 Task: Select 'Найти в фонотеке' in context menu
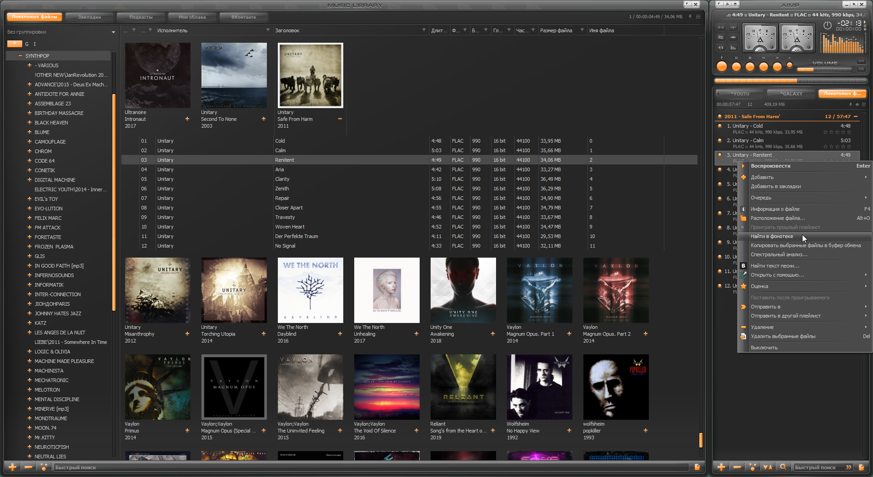click(805, 236)
